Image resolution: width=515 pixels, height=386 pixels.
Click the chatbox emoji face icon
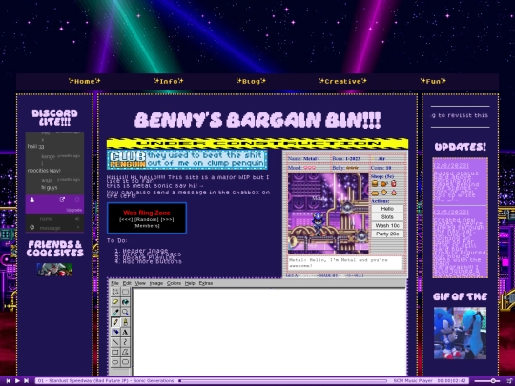[x=31, y=227]
